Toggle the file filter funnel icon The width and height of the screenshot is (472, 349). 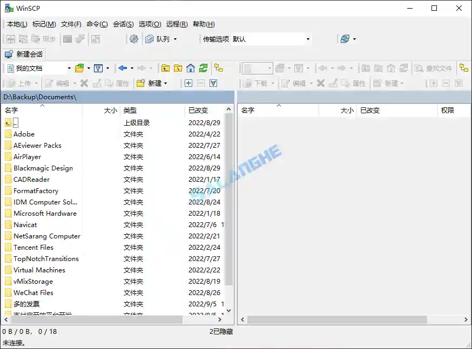pos(98,69)
